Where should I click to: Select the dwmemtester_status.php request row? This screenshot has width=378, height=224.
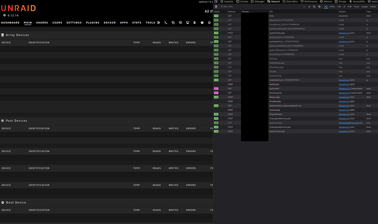296,106
